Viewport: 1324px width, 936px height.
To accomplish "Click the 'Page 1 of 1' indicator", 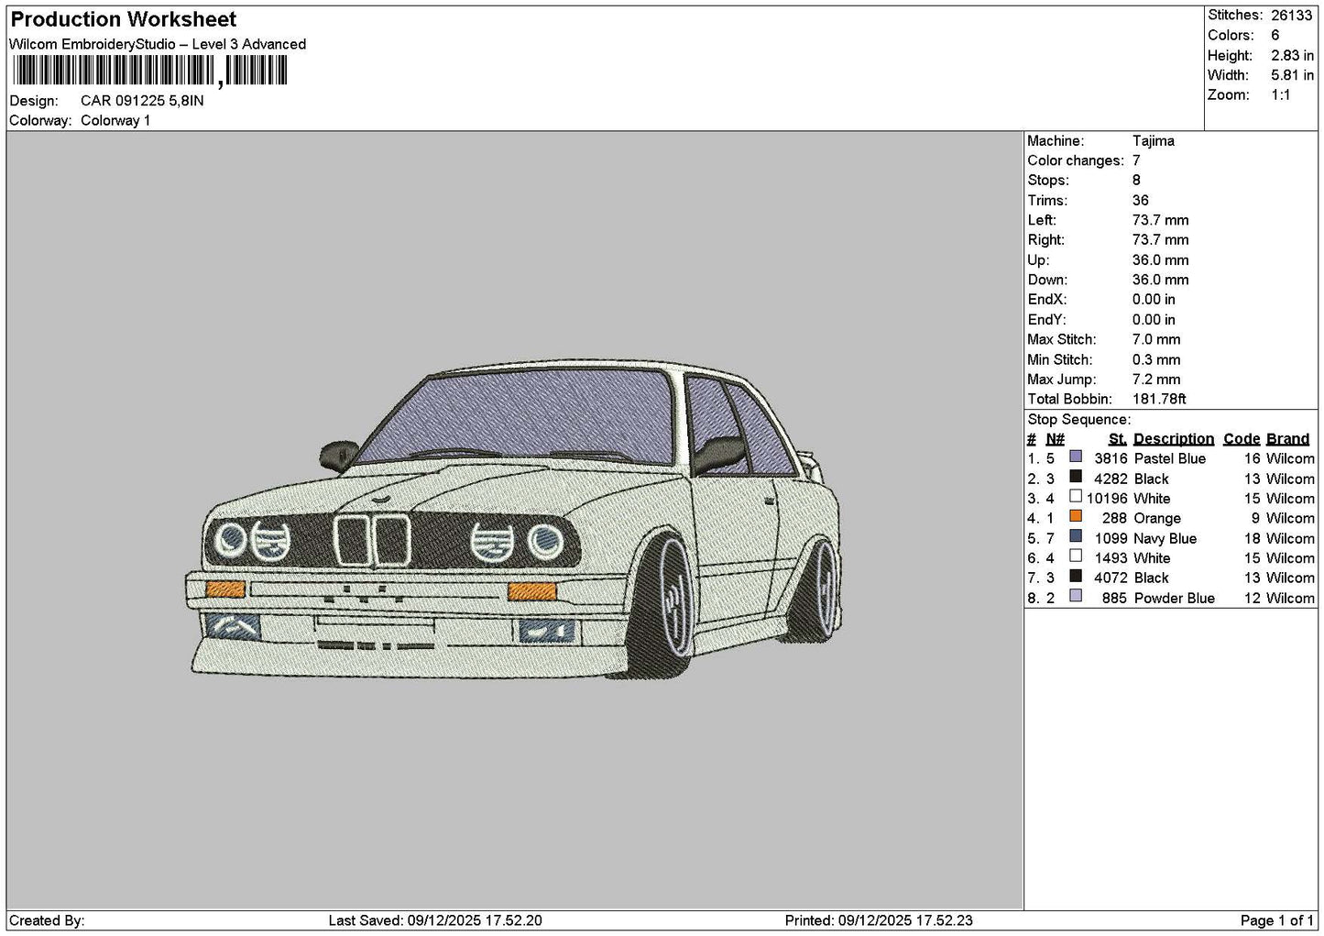I will tap(1277, 921).
